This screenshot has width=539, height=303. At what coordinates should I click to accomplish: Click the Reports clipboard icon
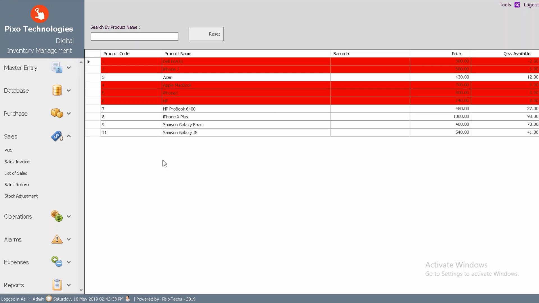(57, 285)
